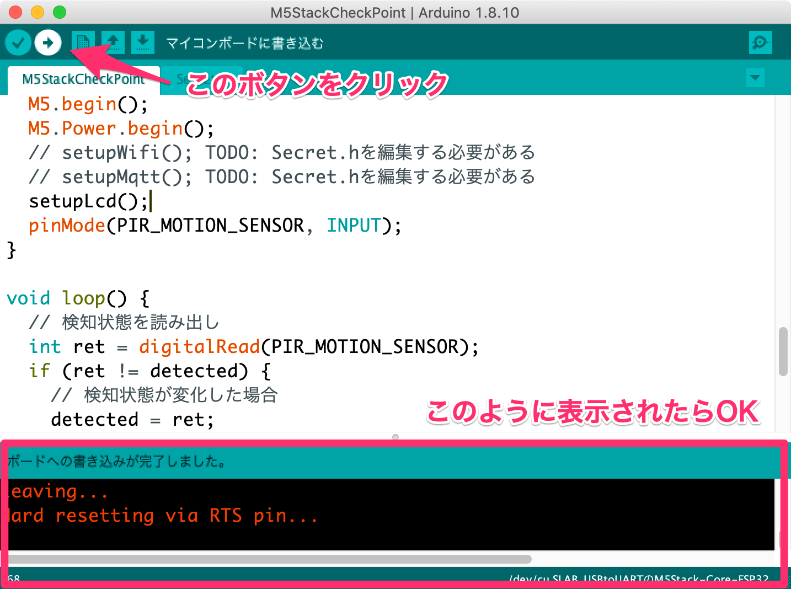Open a sketch with the Open arrow icon
Viewport: 791px width, 589px height.
[x=113, y=42]
